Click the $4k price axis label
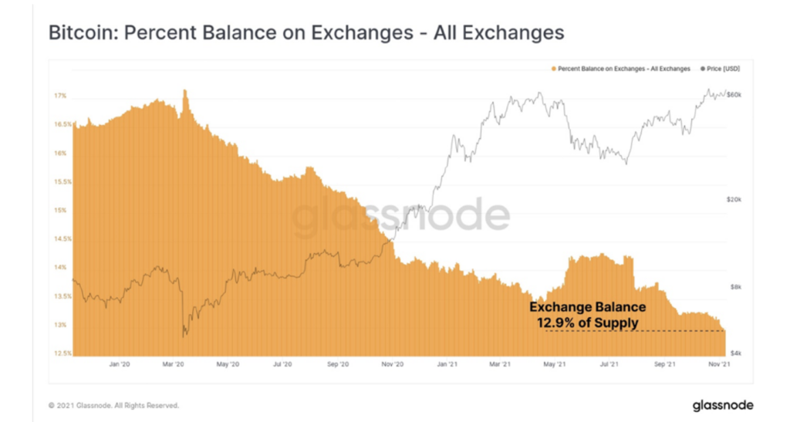Screen dimensions: 790x422 pos(735,353)
